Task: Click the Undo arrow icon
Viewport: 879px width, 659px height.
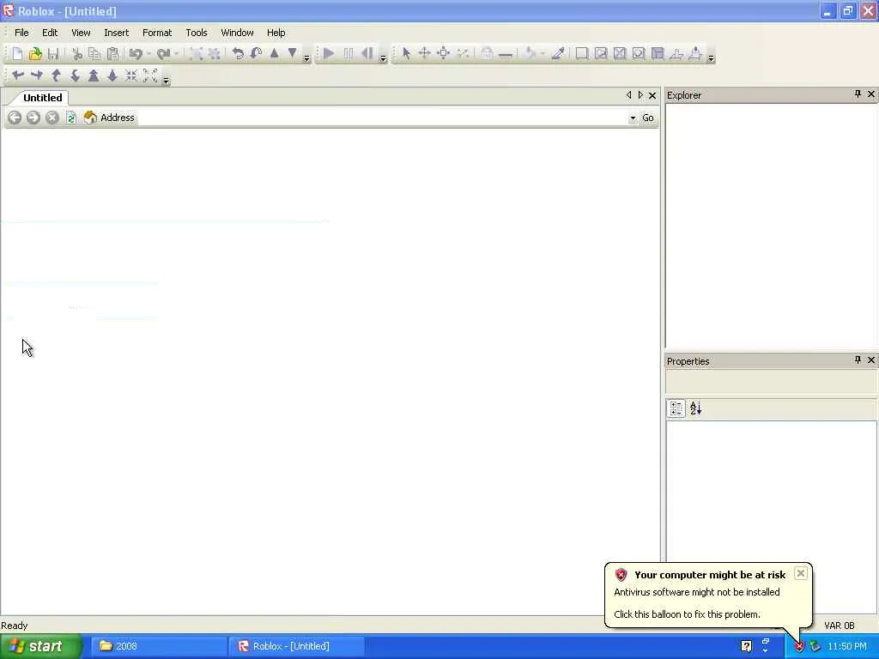Action: click(136, 54)
